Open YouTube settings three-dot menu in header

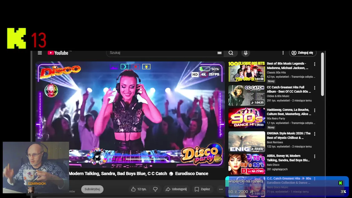(x=283, y=53)
